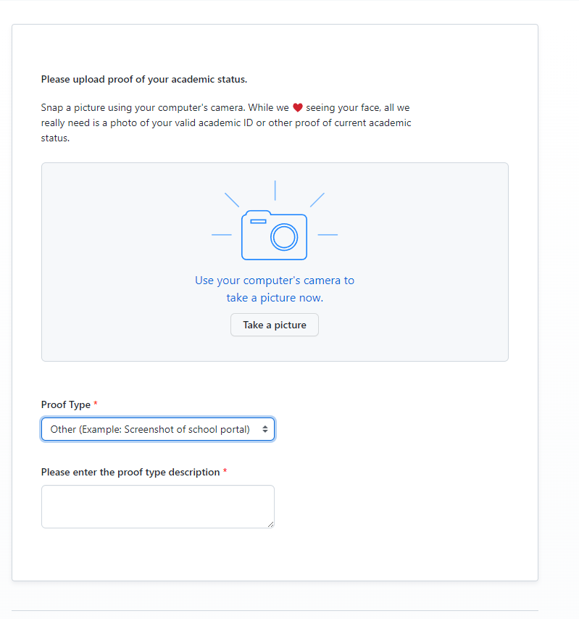This screenshot has width=579, height=619.
Task: Click the asterisk after the proof description label
Action: pos(224,471)
